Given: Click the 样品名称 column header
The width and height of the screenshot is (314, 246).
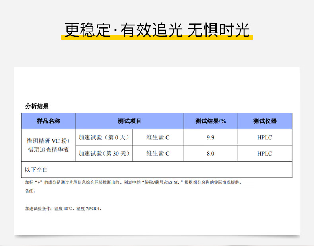Looking at the screenshot, I should (x=48, y=121).
